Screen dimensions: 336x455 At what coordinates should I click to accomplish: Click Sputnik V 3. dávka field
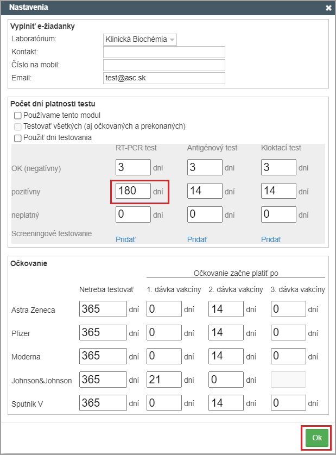pyautogui.click(x=288, y=403)
